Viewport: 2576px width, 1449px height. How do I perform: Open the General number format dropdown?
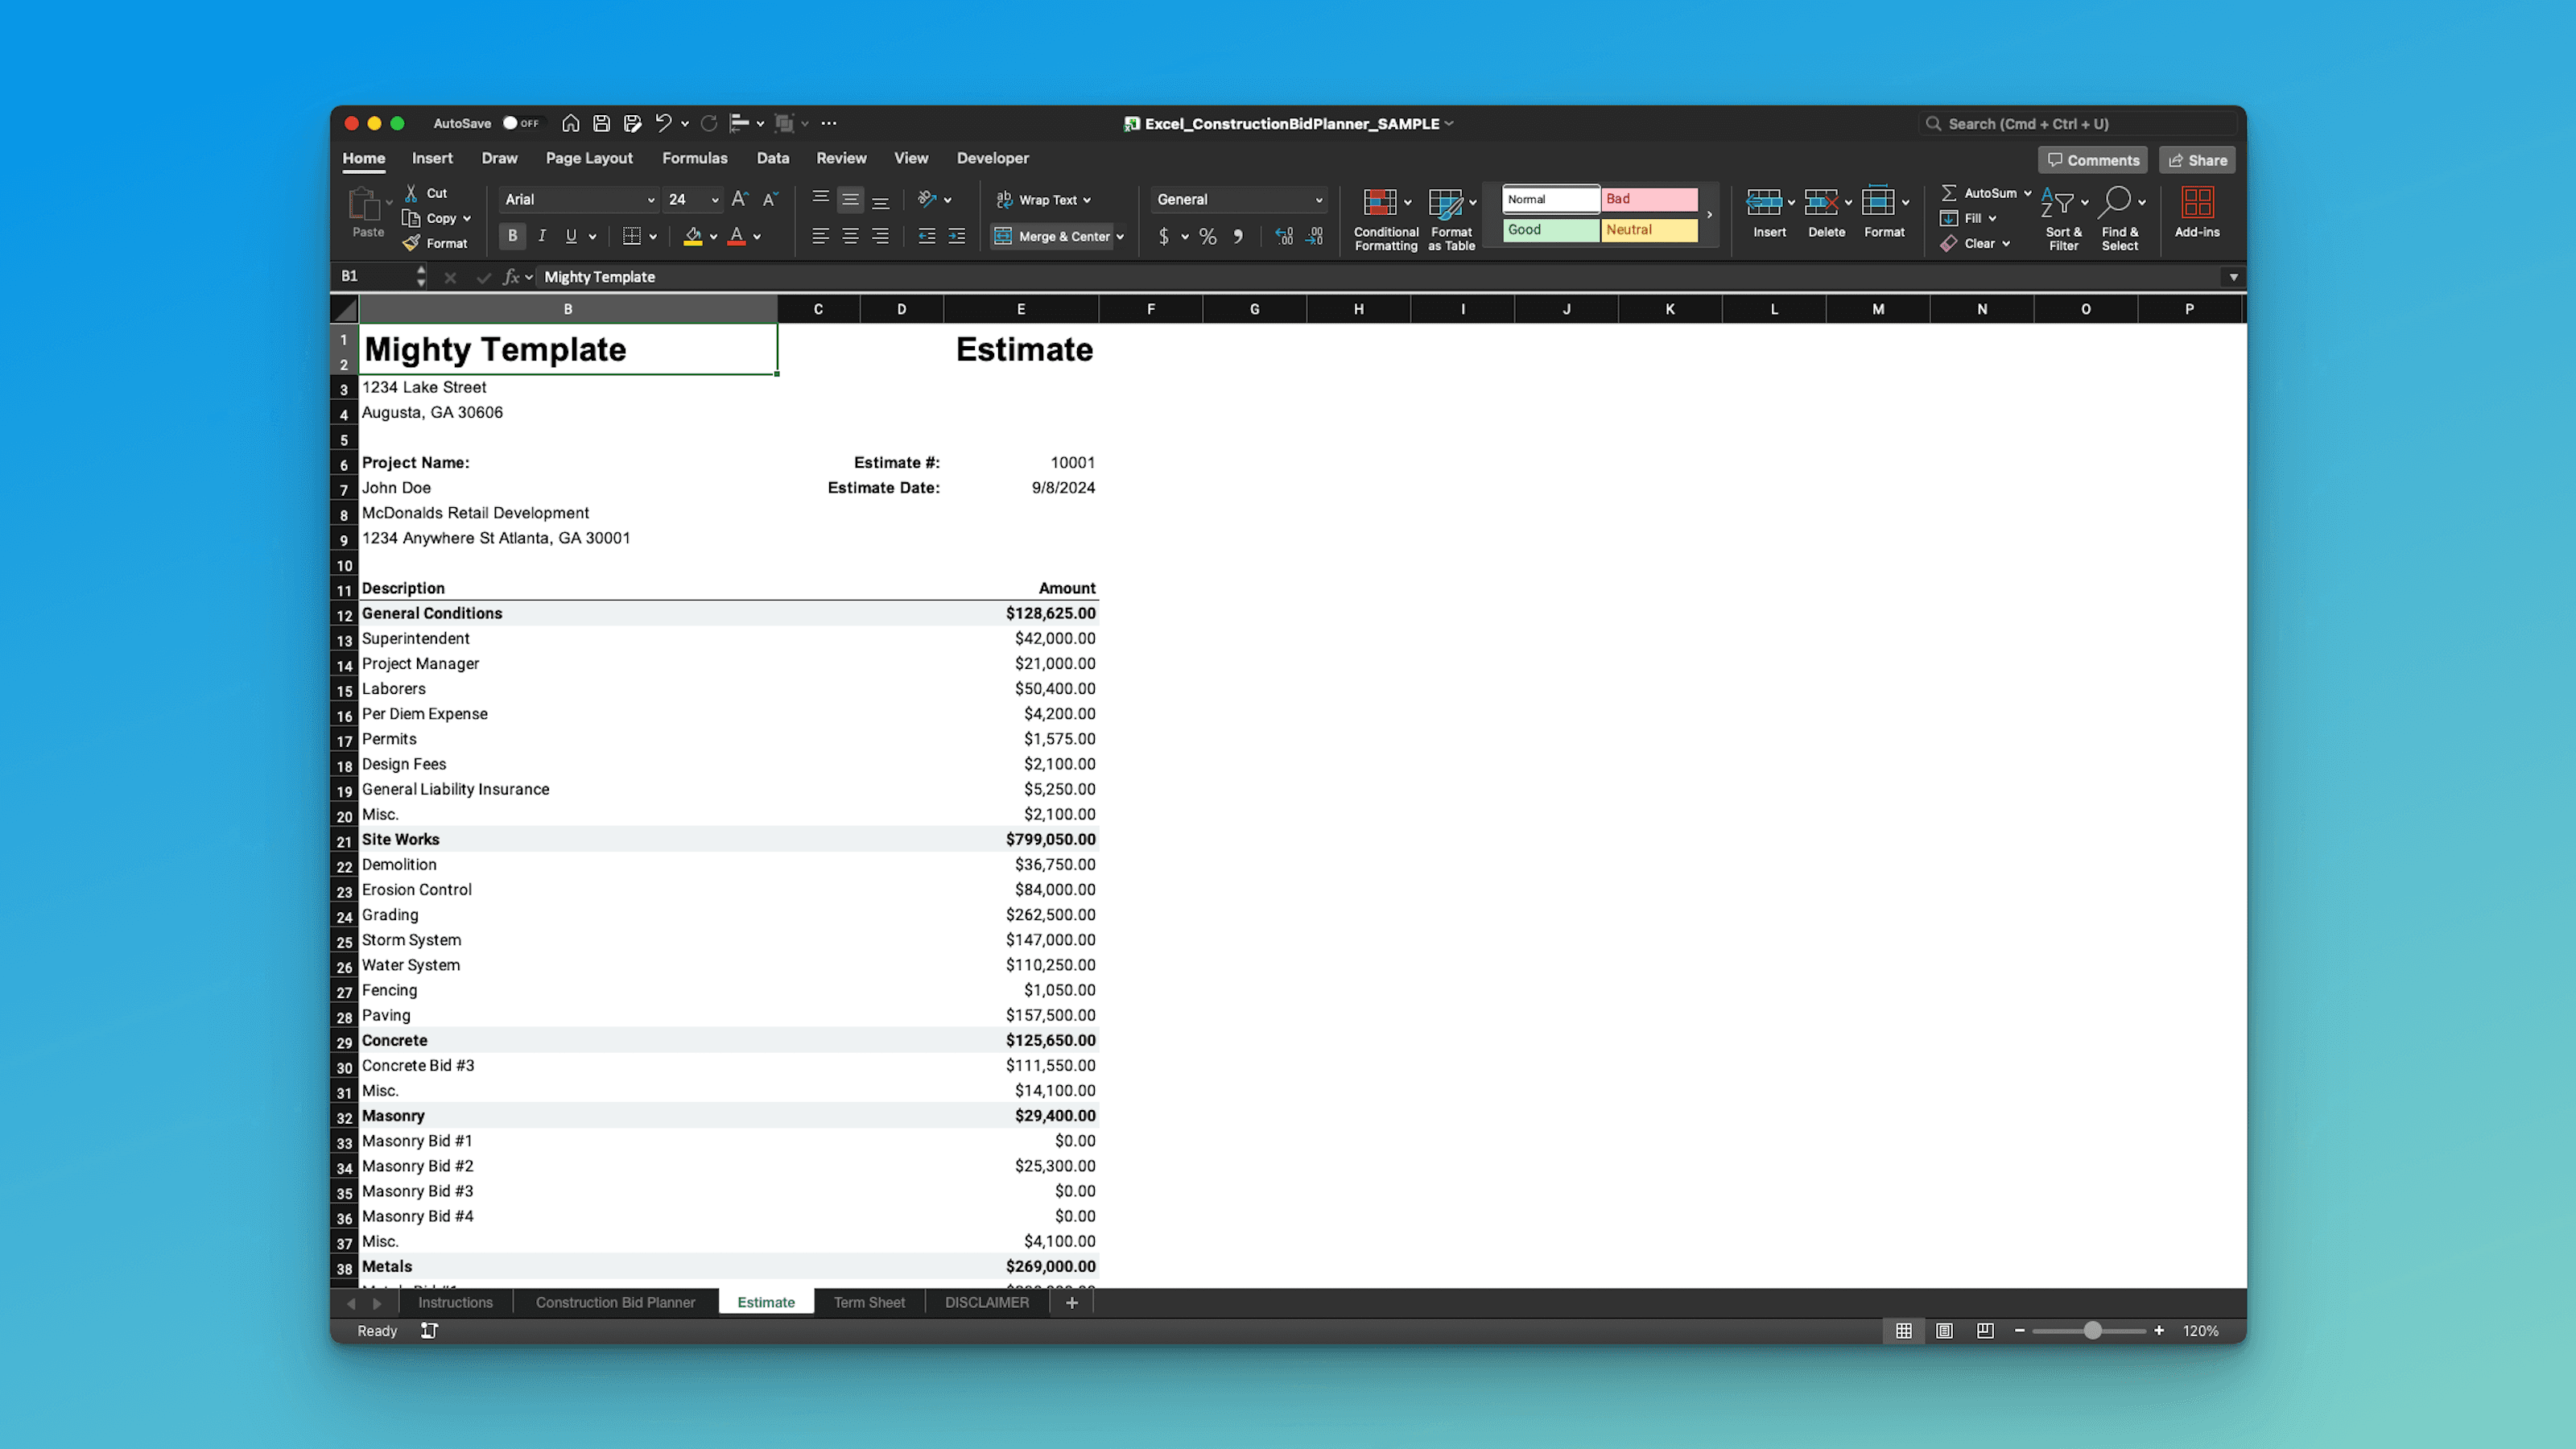click(1237, 199)
